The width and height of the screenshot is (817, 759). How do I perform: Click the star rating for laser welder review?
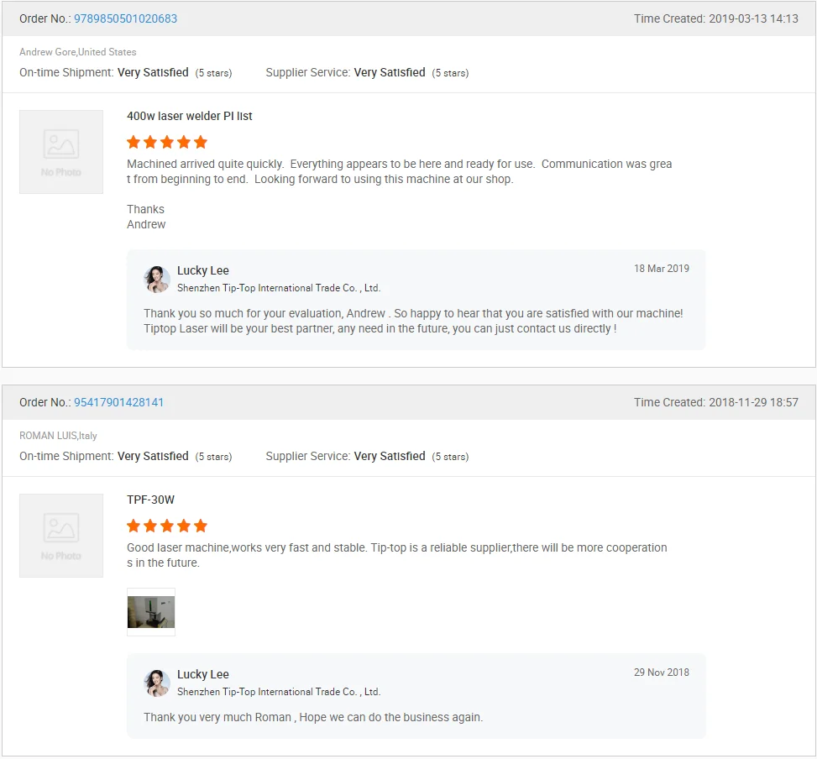pos(167,142)
